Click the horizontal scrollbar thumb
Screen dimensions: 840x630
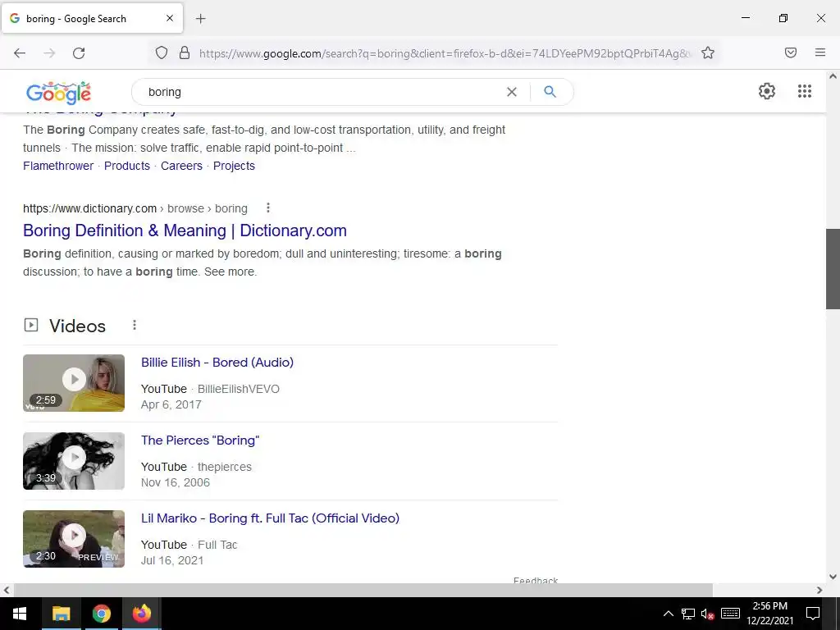tap(363, 590)
